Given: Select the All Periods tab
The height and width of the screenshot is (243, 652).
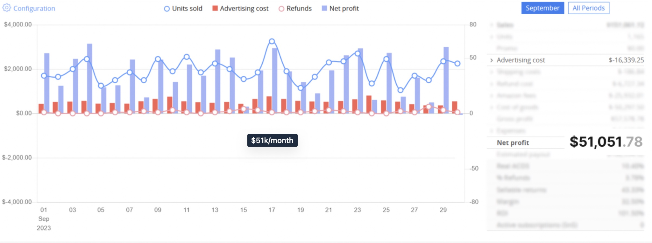Looking at the screenshot, I should click(588, 8).
